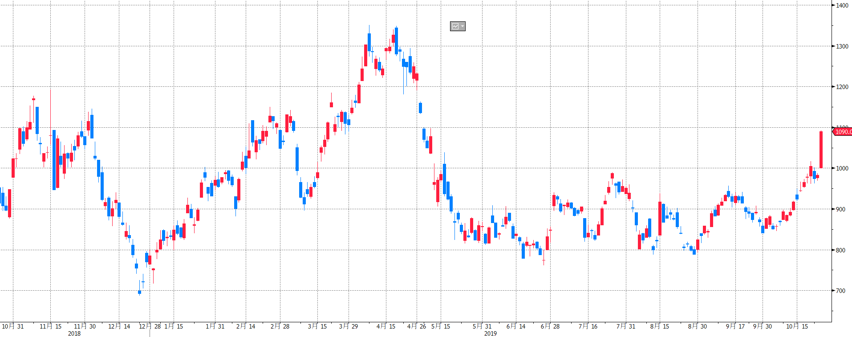Click the 4月 15 date label

click(386, 326)
